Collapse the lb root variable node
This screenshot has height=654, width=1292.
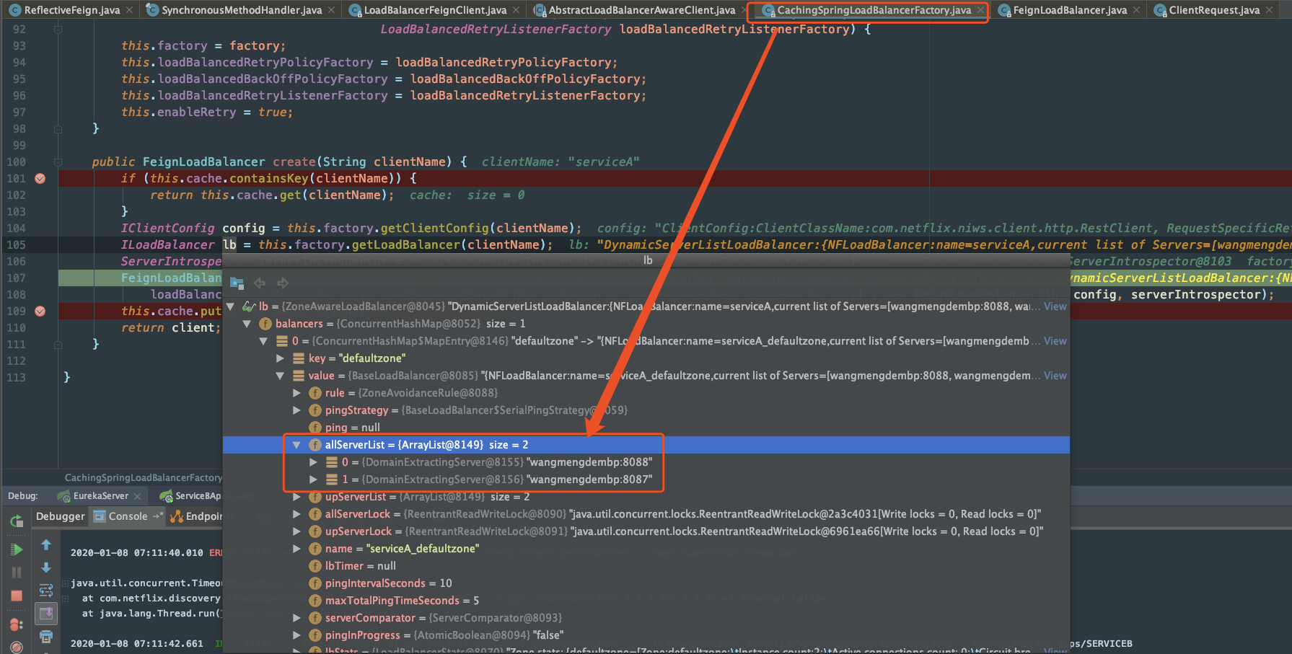[x=231, y=306]
